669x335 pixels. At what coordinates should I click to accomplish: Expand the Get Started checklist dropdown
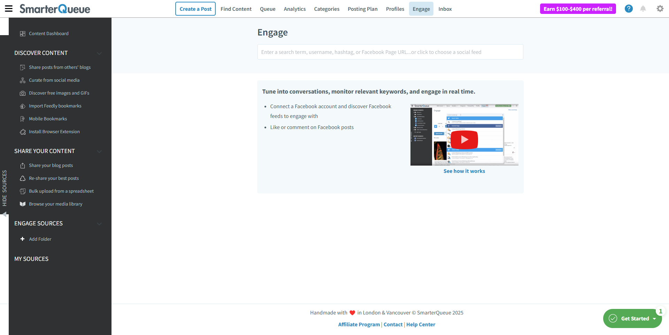tap(654, 319)
